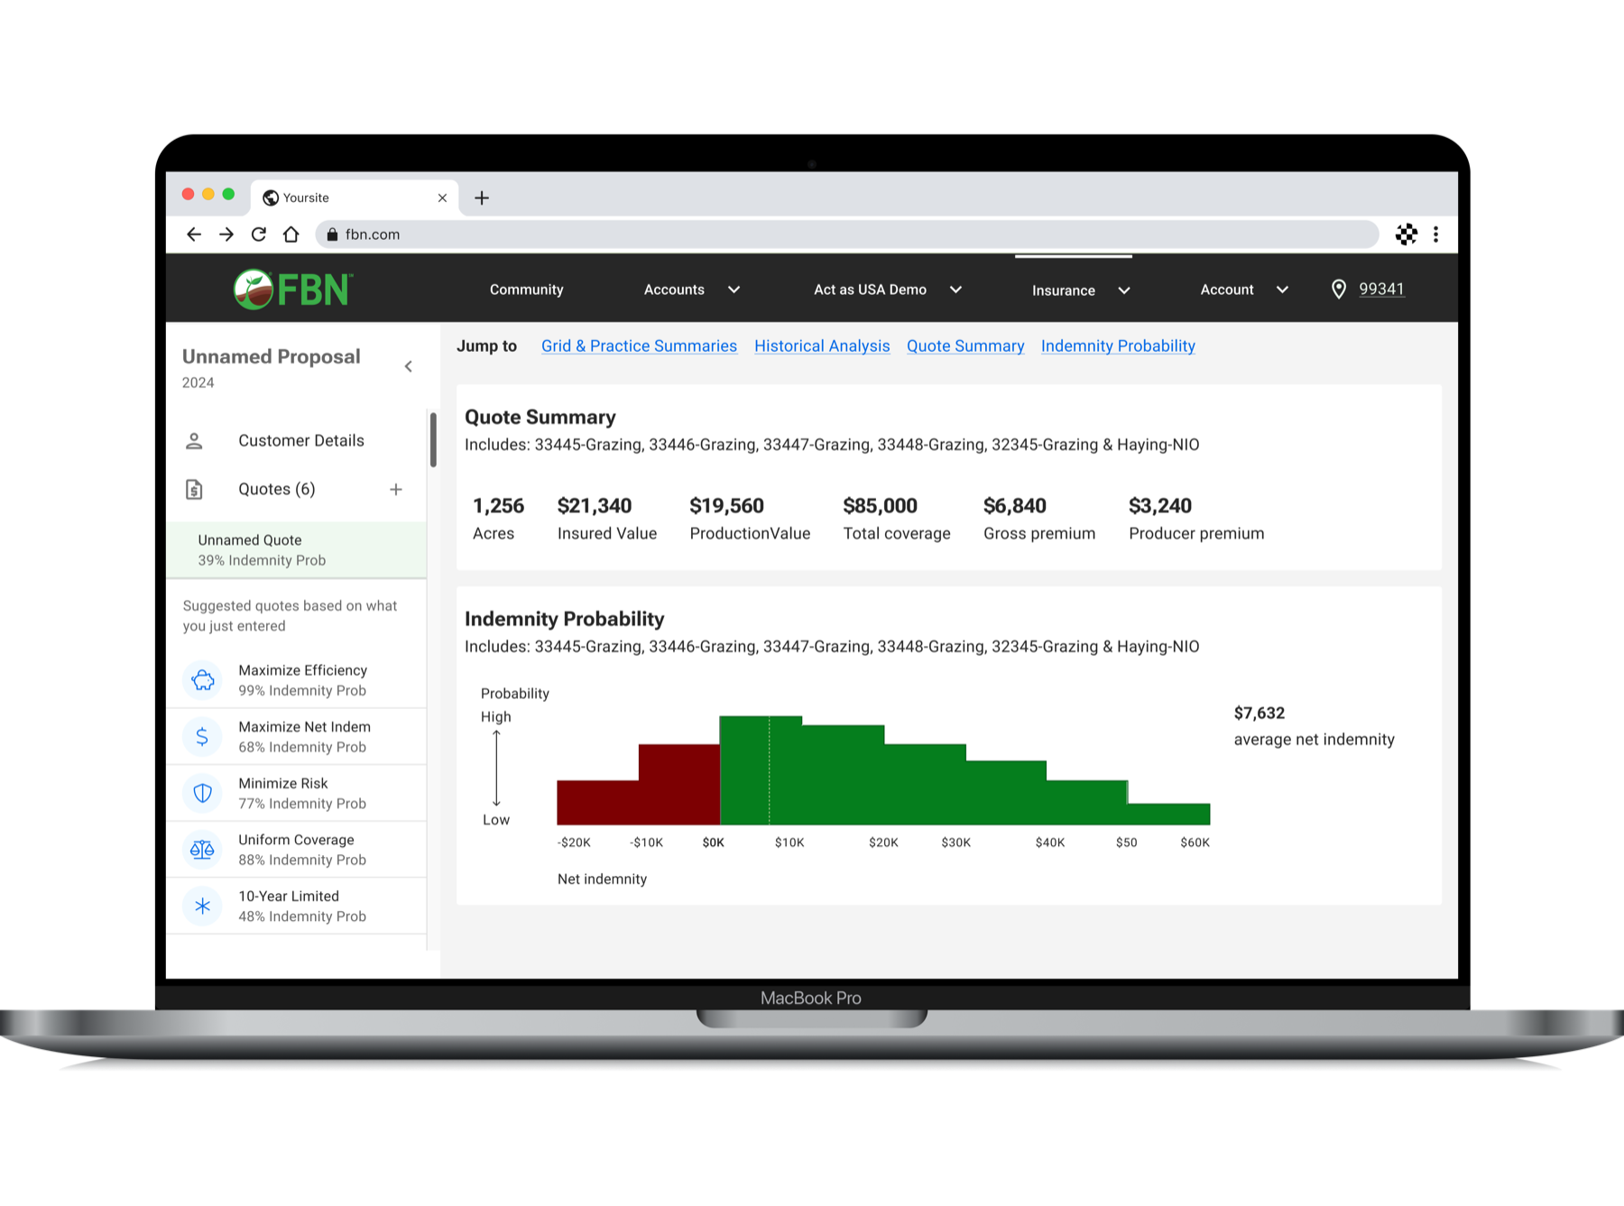This screenshot has width=1624, height=1206.
Task: Click the 99341 zip code link
Action: (1381, 289)
